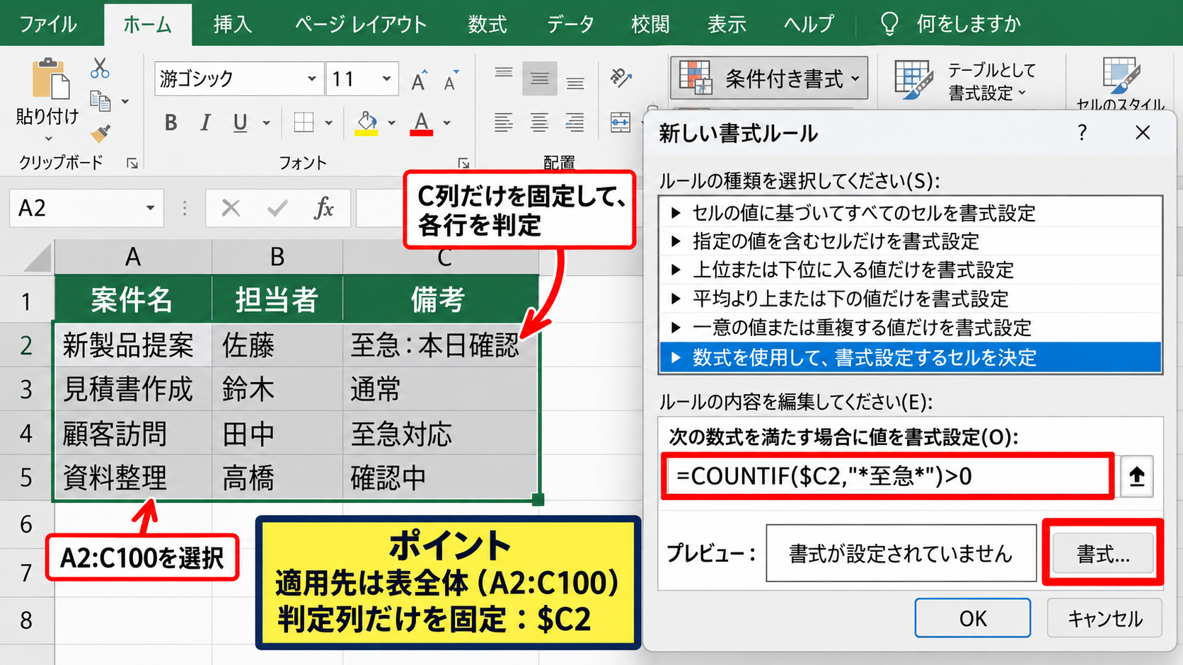Image resolution: width=1183 pixels, height=665 pixels.
Task: Open the fill color dropdown arrow
Action: [x=391, y=123]
